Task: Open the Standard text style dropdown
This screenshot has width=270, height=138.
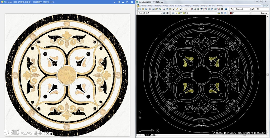Action: 249,9
